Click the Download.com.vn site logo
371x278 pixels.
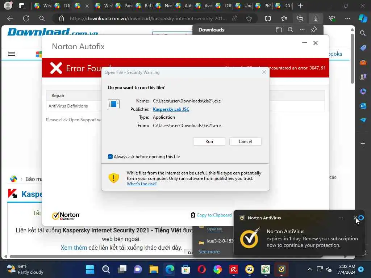coord(53,32)
